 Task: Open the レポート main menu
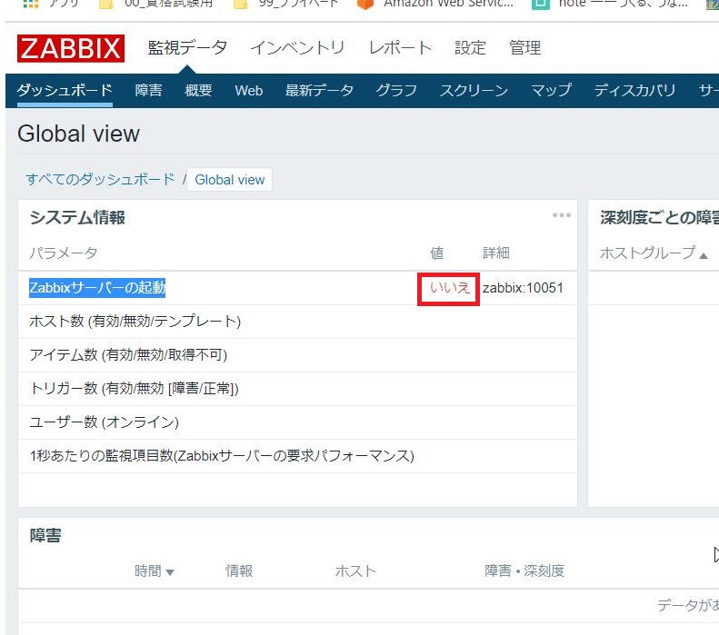coord(400,47)
